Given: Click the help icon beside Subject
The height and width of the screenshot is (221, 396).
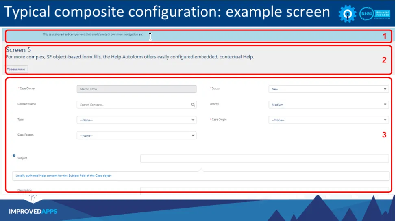Looking at the screenshot, I should click(14, 155).
